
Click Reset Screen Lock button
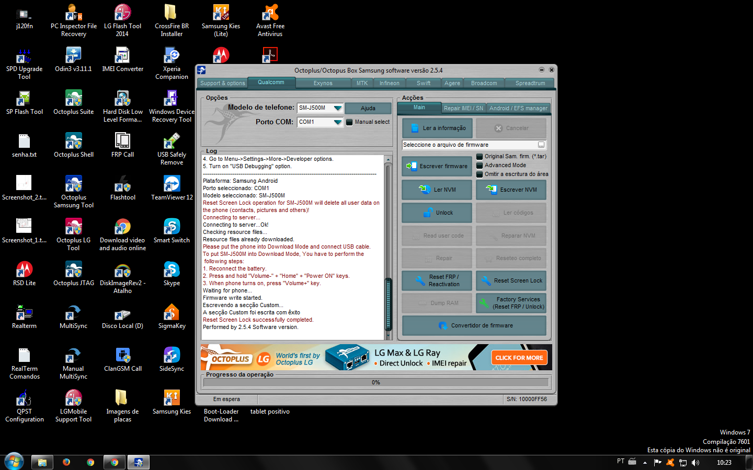(x=511, y=280)
